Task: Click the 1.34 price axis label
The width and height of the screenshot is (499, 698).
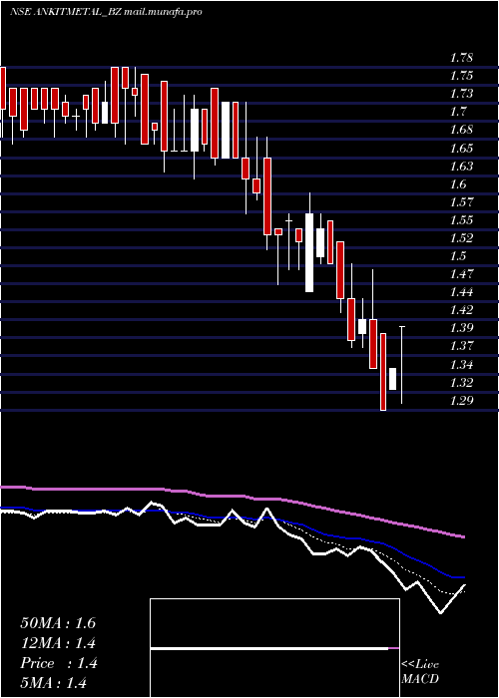Action: 461,365
